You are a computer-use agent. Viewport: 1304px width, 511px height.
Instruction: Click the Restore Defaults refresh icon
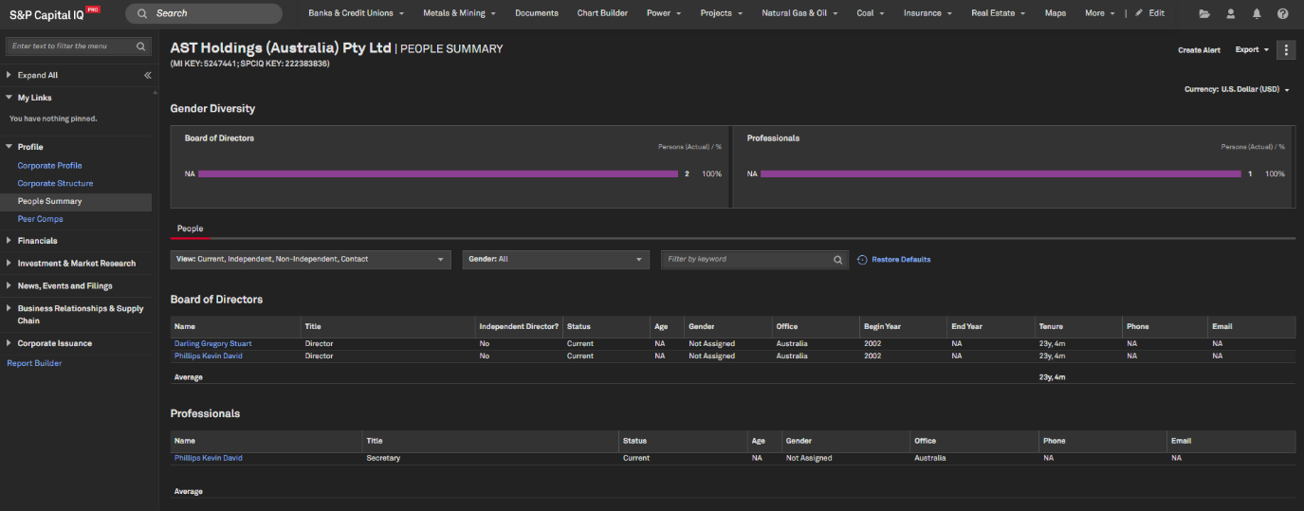(x=862, y=260)
